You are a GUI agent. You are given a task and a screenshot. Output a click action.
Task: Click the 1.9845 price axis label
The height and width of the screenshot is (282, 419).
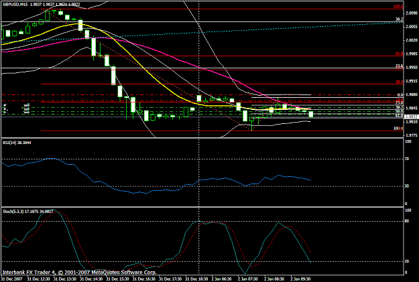tap(412, 108)
